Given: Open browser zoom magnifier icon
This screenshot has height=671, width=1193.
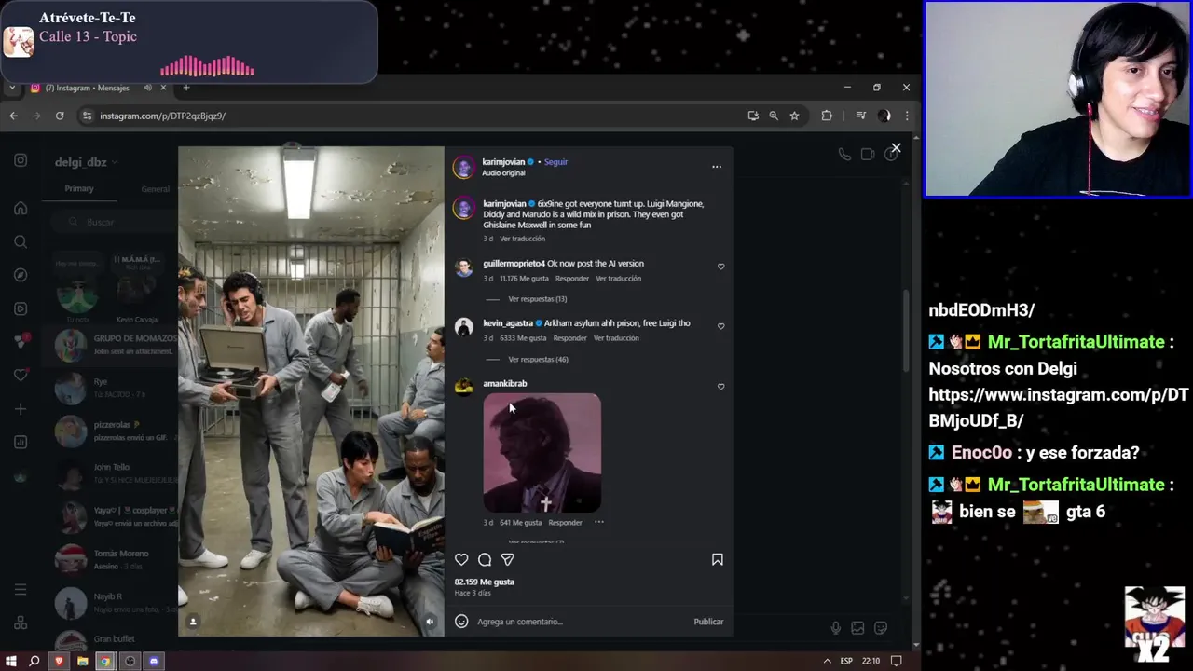Looking at the screenshot, I should tap(774, 116).
